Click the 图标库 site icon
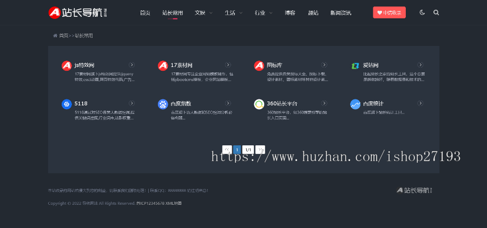The width and height of the screenshot is (487, 228). (259, 65)
